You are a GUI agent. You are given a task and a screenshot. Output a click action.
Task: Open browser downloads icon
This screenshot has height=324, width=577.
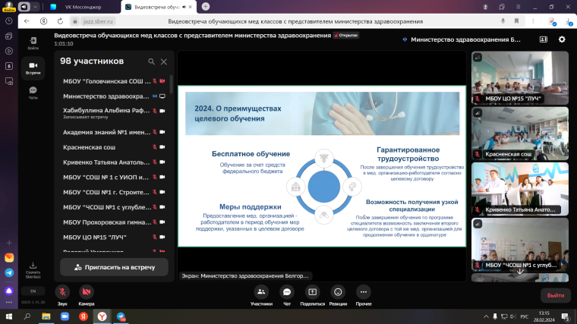pos(569,21)
